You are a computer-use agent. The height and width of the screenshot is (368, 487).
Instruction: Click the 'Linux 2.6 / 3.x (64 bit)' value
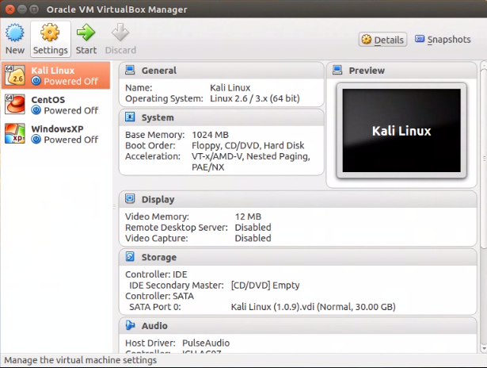tap(255, 98)
